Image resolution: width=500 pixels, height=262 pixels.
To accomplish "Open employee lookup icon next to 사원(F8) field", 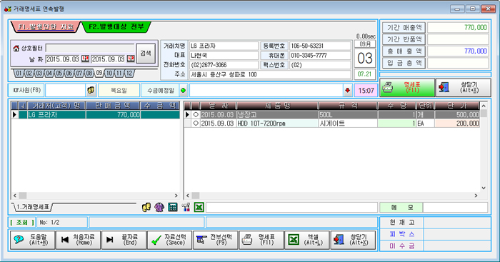I will tap(91, 90).
